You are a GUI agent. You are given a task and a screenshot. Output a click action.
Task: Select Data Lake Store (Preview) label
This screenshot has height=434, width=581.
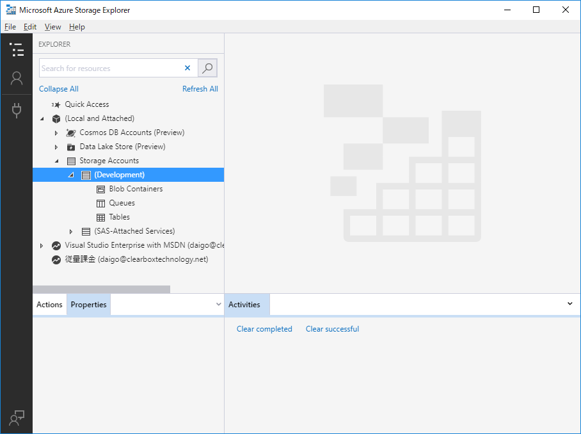[x=122, y=147]
